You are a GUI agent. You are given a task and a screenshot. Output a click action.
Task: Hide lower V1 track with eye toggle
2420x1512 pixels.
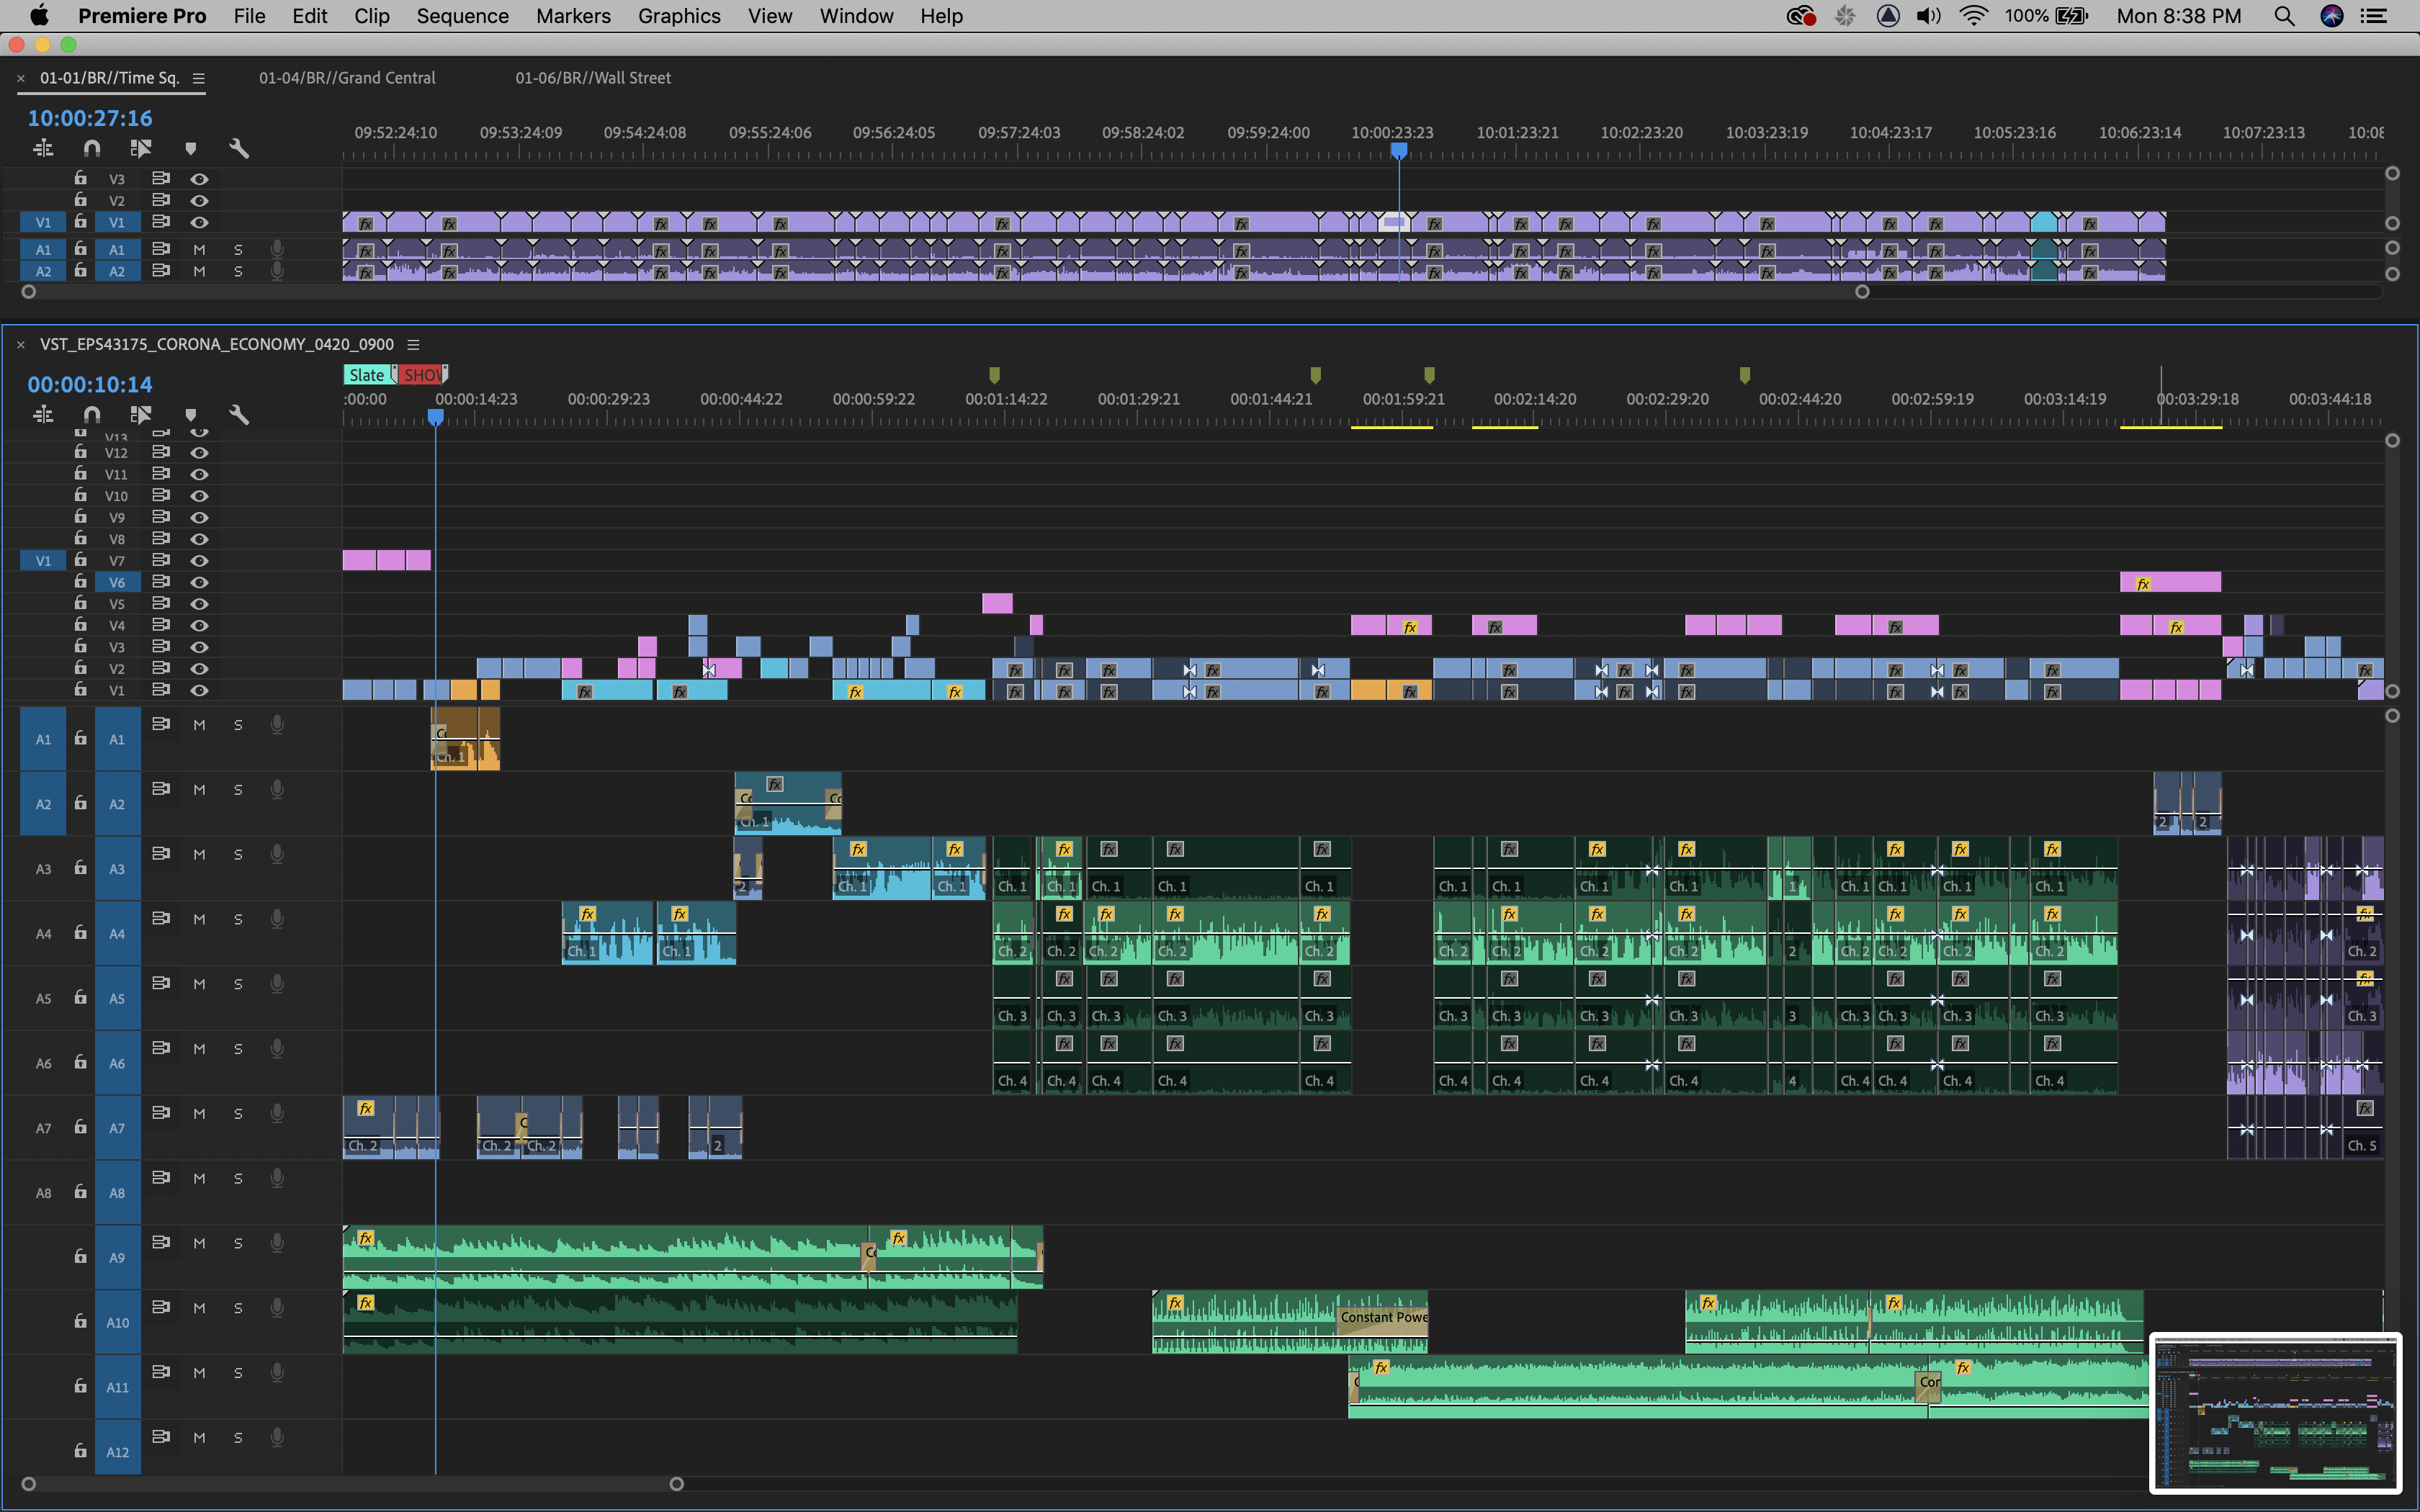(x=199, y=690)
